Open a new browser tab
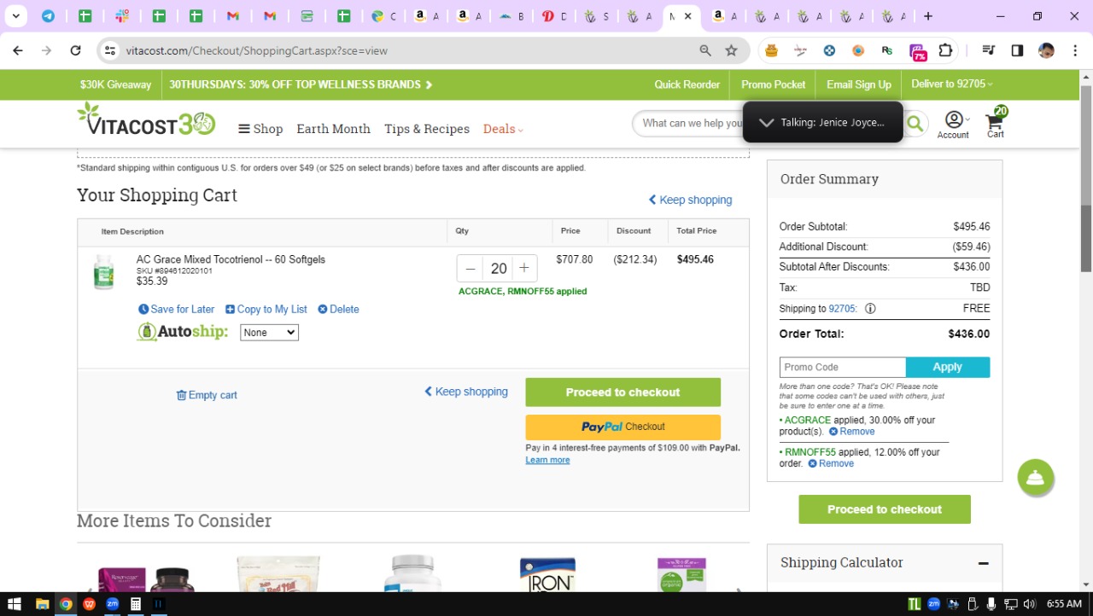Screen dimensions: 1093x616 (928, 16)
